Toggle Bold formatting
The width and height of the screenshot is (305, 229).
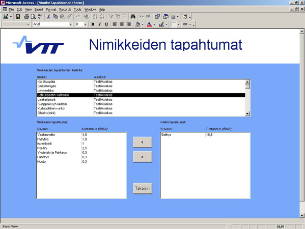[x=93, y=24]
